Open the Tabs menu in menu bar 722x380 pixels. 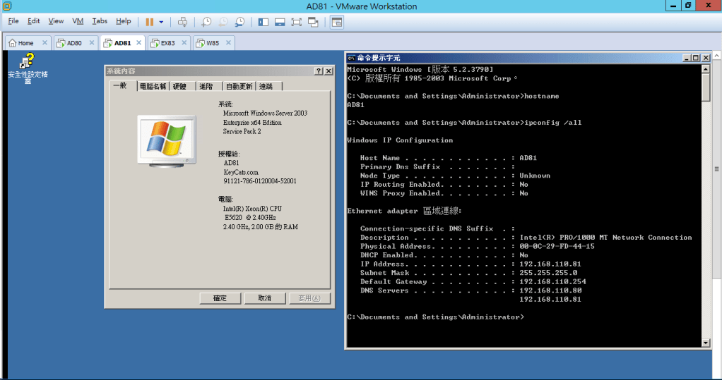[x=100, y=21]
